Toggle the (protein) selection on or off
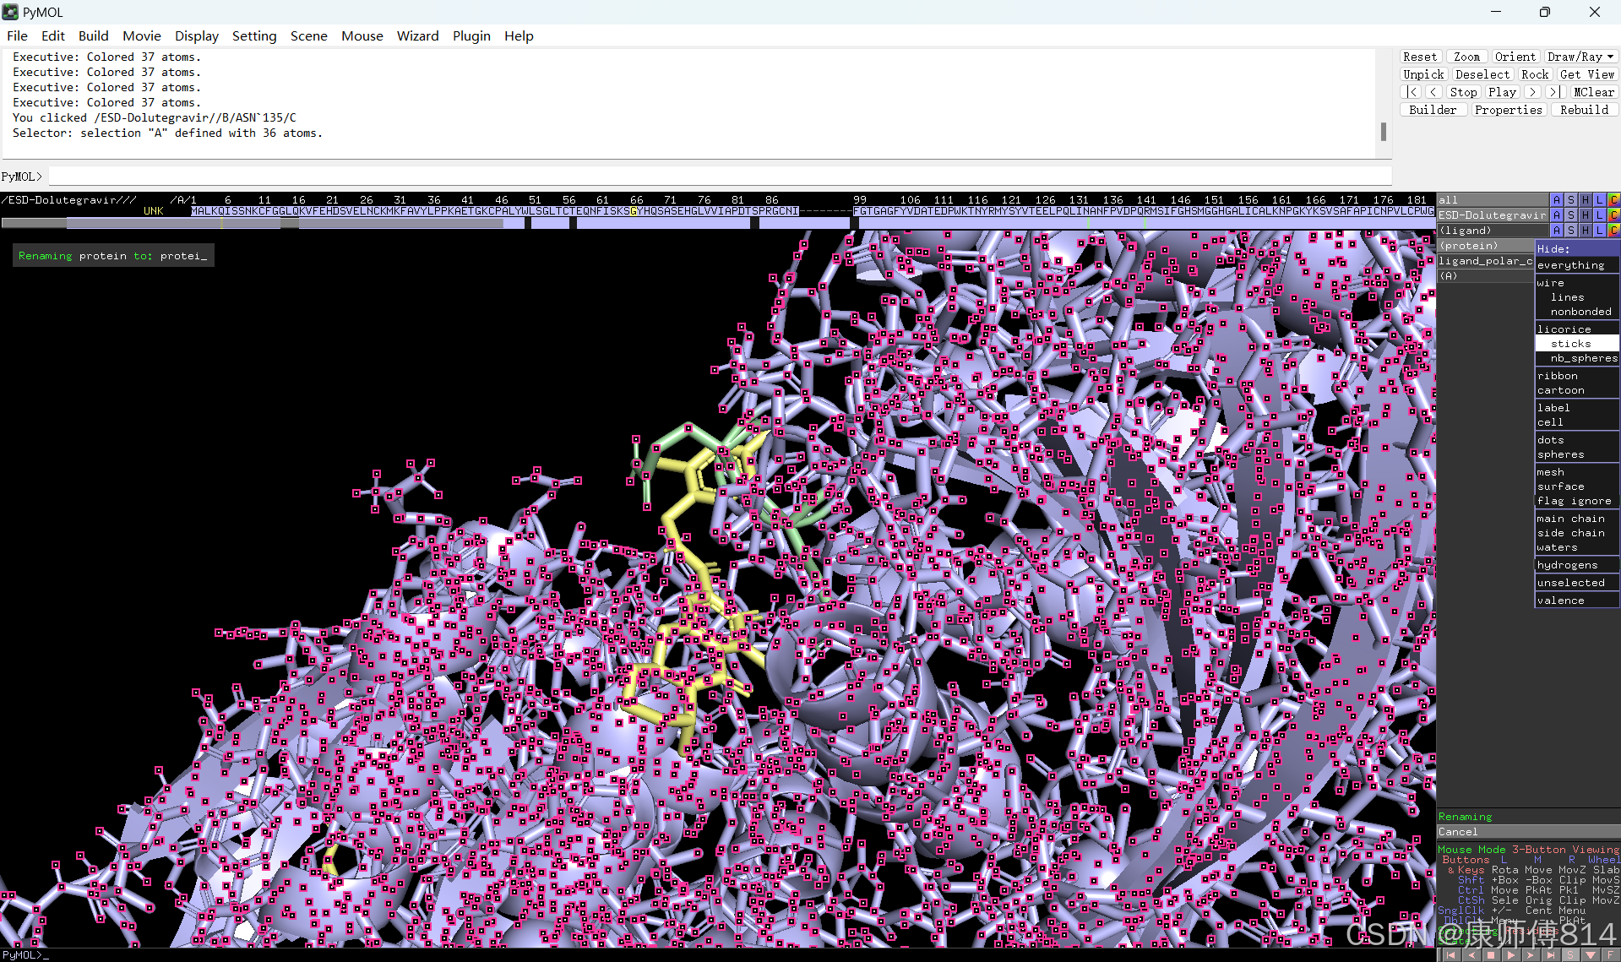Image resolution: width=1621 pixels, height=962 pixels. (x=1485, y=246)
